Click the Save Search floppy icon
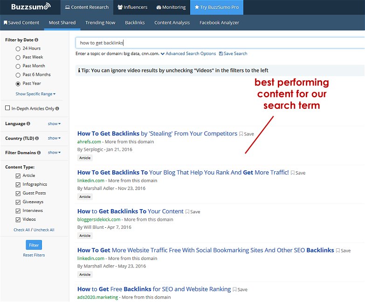Image resolution: width=365 pixels, height=302 pixels. [221, 54]
